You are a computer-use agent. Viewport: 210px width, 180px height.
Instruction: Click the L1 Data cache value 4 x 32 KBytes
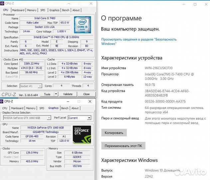click(x=70, y=64)
